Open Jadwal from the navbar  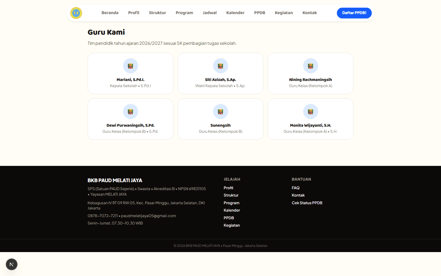point(210,13)
